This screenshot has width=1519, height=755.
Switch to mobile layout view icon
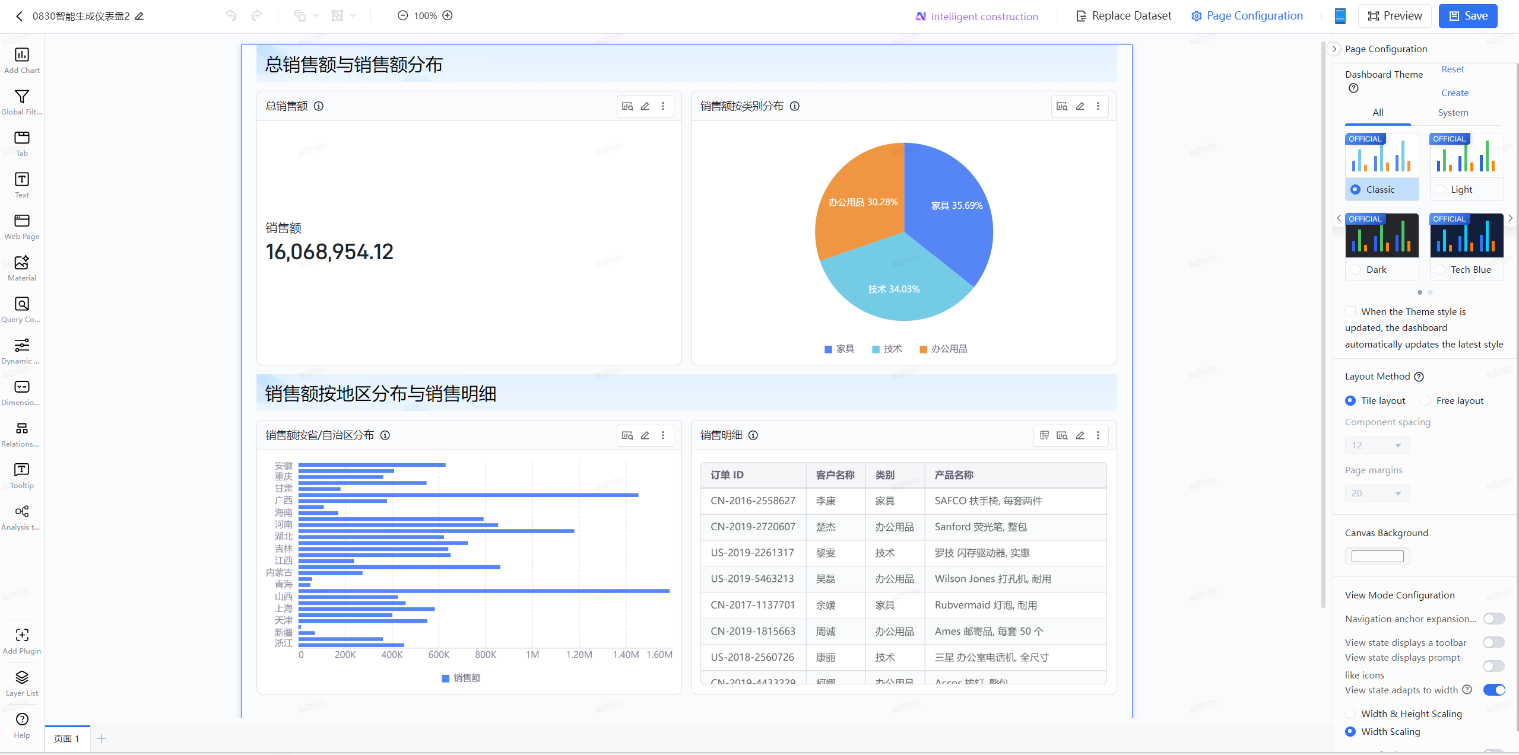click(x=1340, y=16)
